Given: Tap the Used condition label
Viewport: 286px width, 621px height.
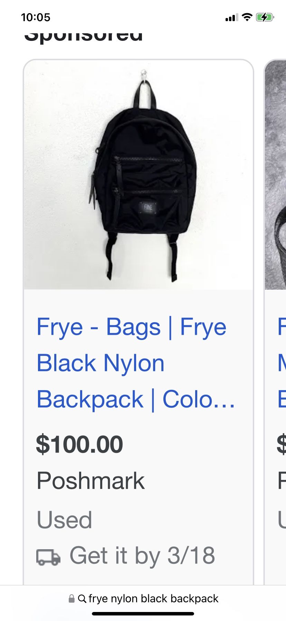Looking at the screenshot, I should [64, 520].
